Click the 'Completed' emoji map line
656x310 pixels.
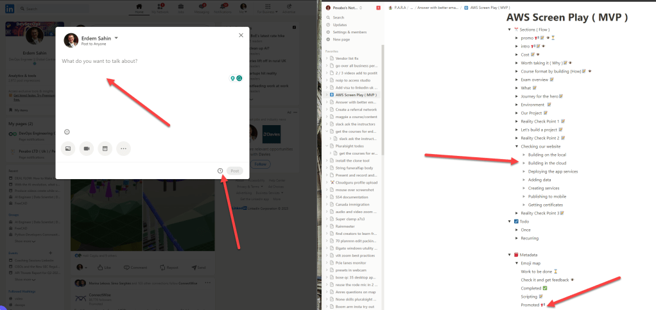(x=534, y=288)
